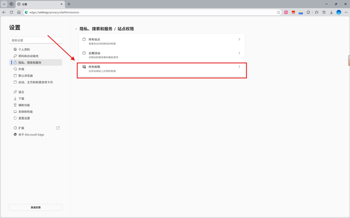Click the 发送反馈 button
350x218 pixels.
click(36, 207)
